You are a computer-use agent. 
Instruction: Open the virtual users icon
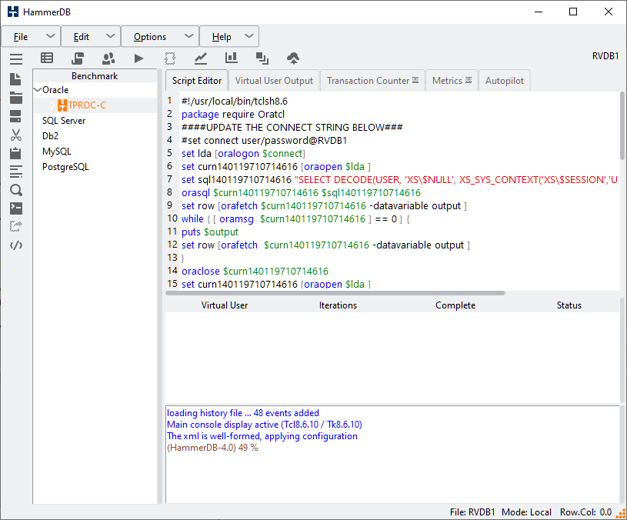tap(108, 58)
